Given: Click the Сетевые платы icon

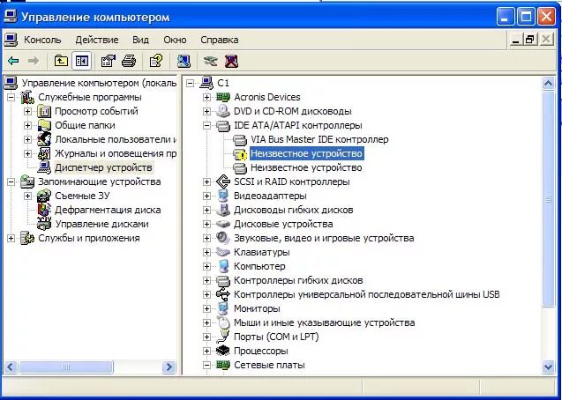Looking at the screenshot, I should coord(223,365).
